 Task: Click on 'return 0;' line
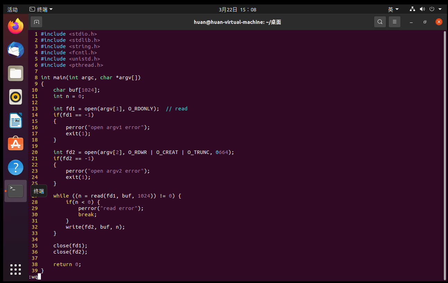coord(67,264)
